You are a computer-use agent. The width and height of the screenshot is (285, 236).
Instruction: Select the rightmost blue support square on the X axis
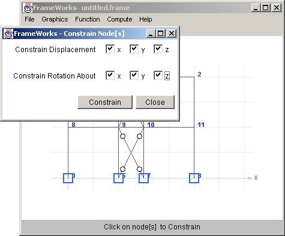(x=194, y=178)
